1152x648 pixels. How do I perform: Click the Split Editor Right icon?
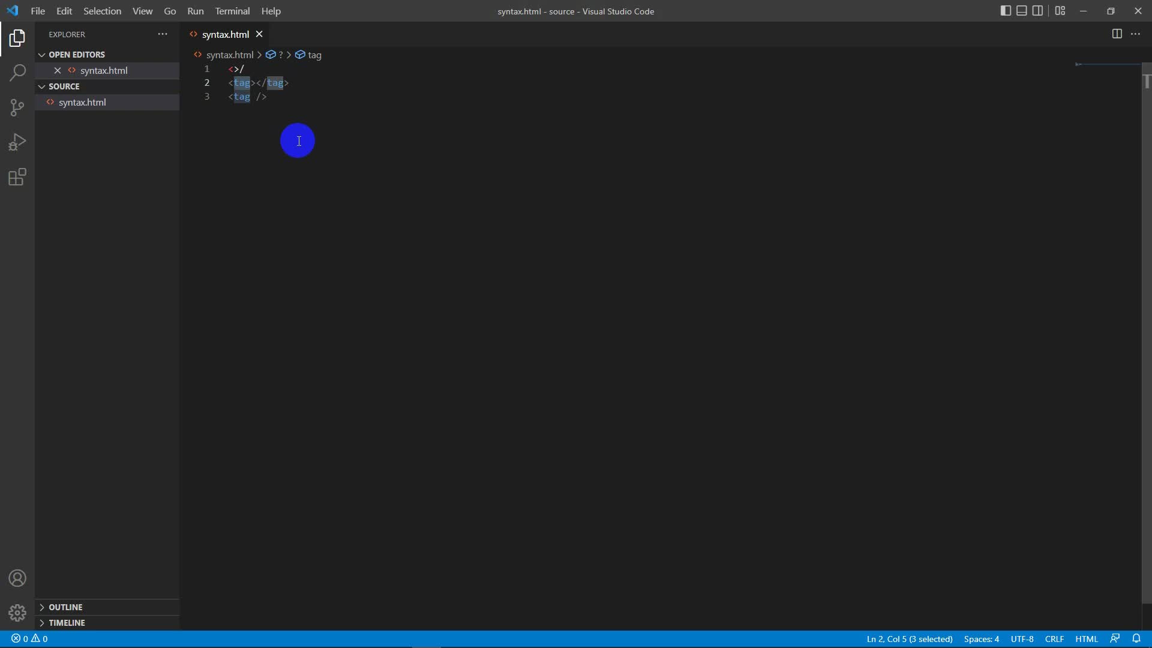point(1117,34)
